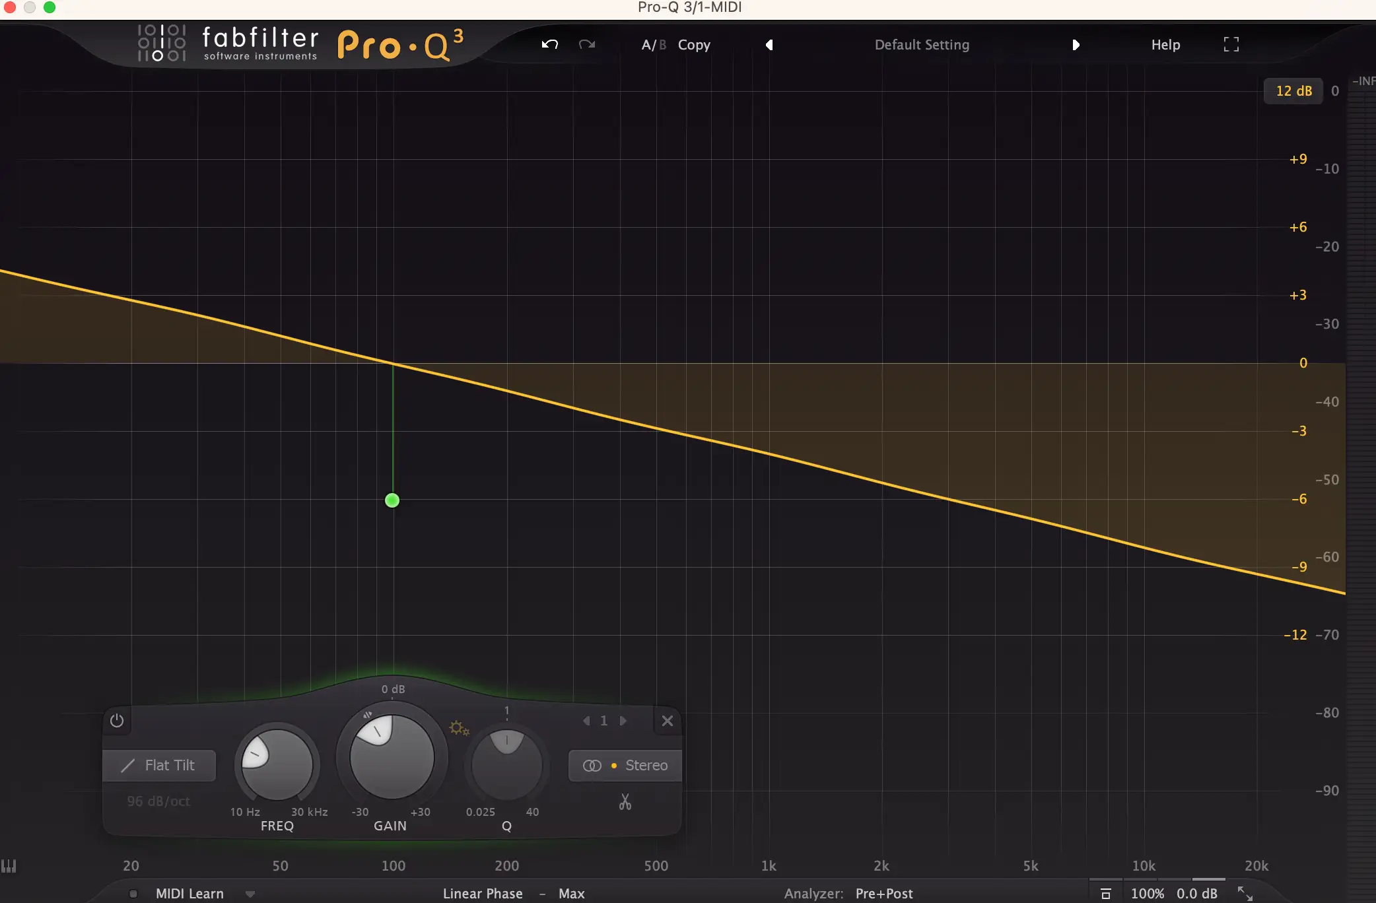The width and height of the screenshot is (1376, 903).
Task: Open the Default Setting preset menu
Action: click(922, 45)
